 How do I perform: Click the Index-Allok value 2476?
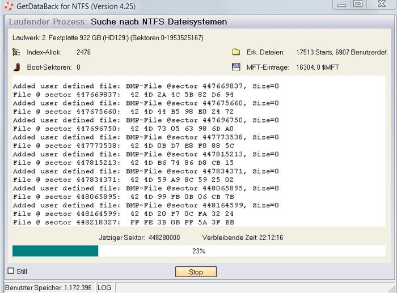(x=83, y=52)
